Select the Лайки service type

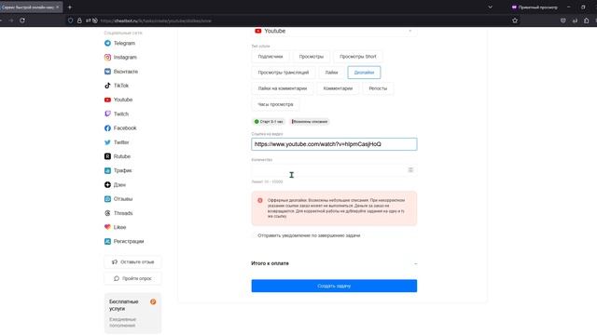coord(331,73)
